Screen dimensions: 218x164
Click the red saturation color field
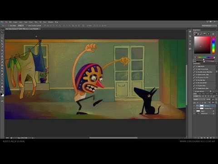point(203,45)
